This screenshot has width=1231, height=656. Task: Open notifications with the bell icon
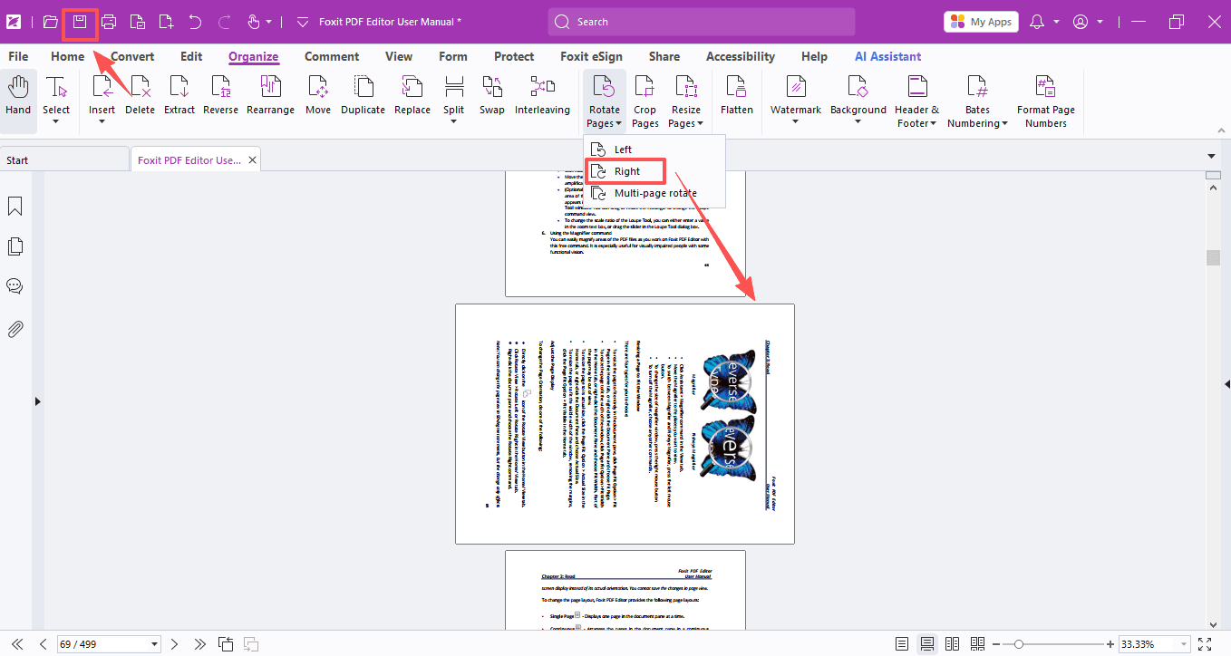click(1037, 22)
